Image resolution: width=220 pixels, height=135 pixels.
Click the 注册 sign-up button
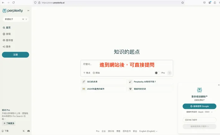tap(15, 55)
